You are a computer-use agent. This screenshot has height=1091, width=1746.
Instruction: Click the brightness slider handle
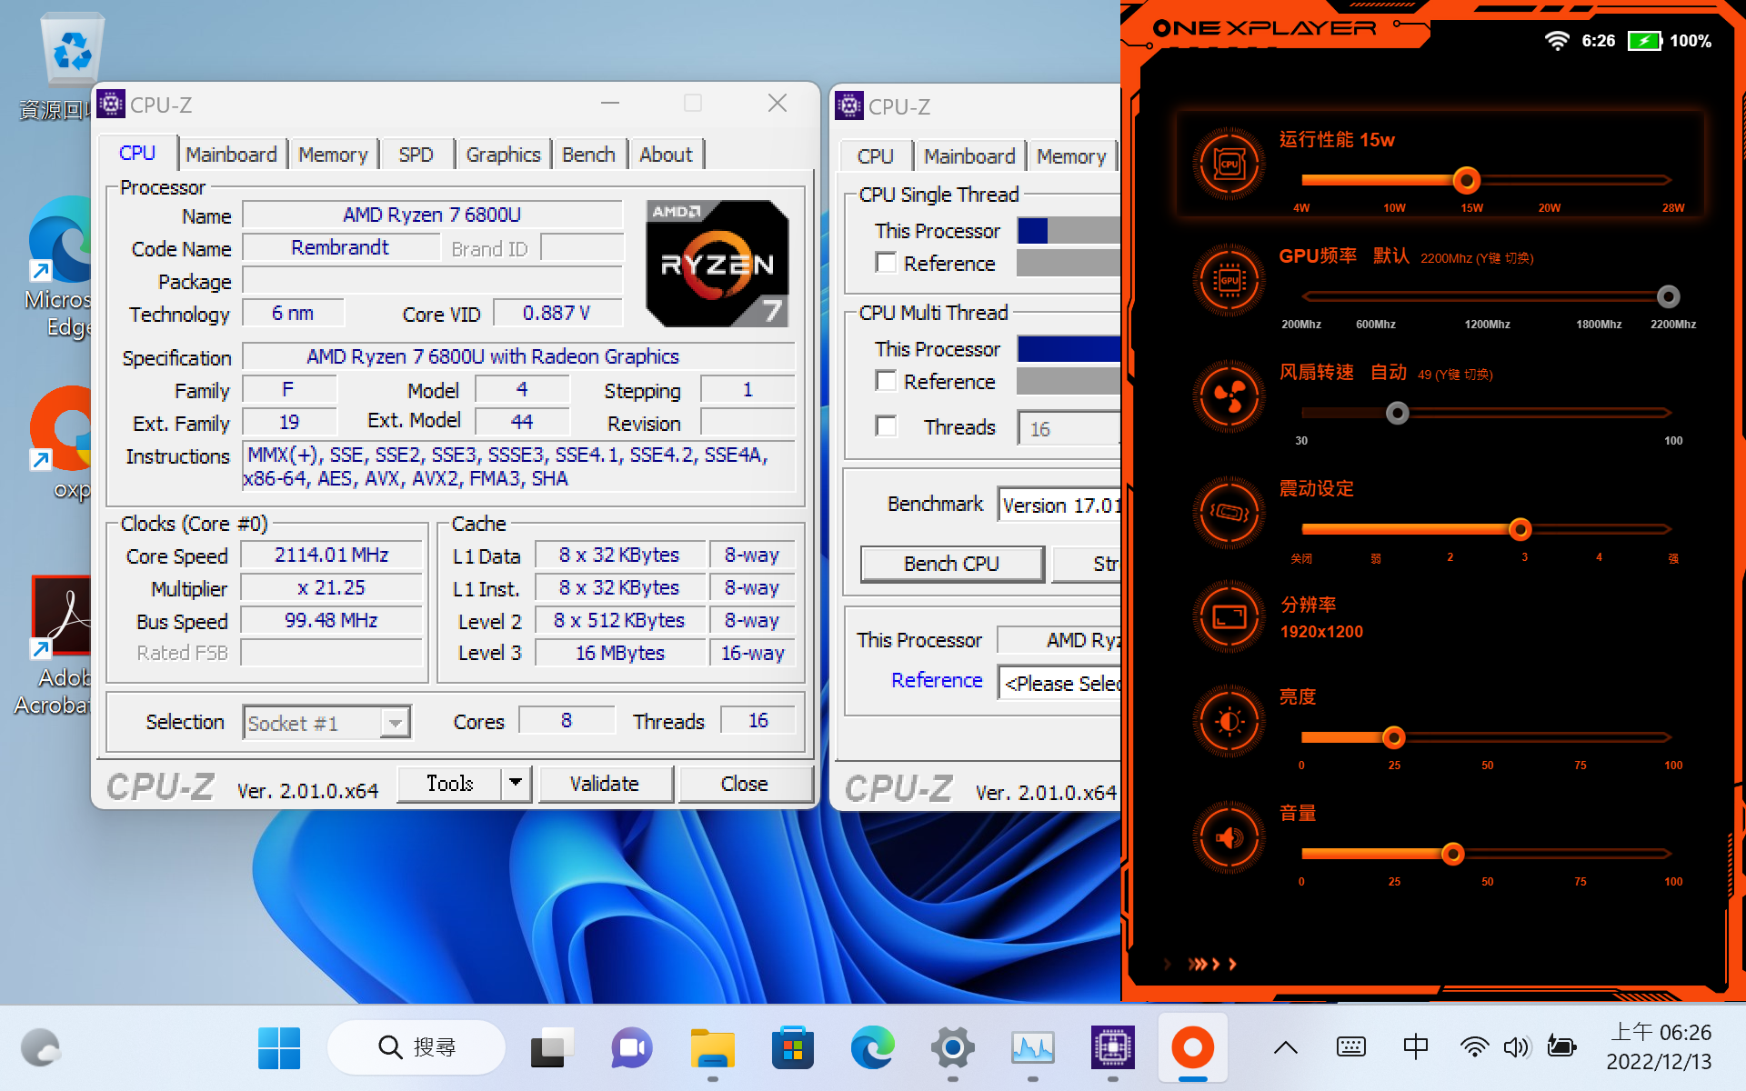click(x=1393, y=736)
